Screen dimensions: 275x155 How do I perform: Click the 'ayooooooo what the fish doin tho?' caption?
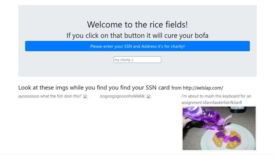point(50,96)
